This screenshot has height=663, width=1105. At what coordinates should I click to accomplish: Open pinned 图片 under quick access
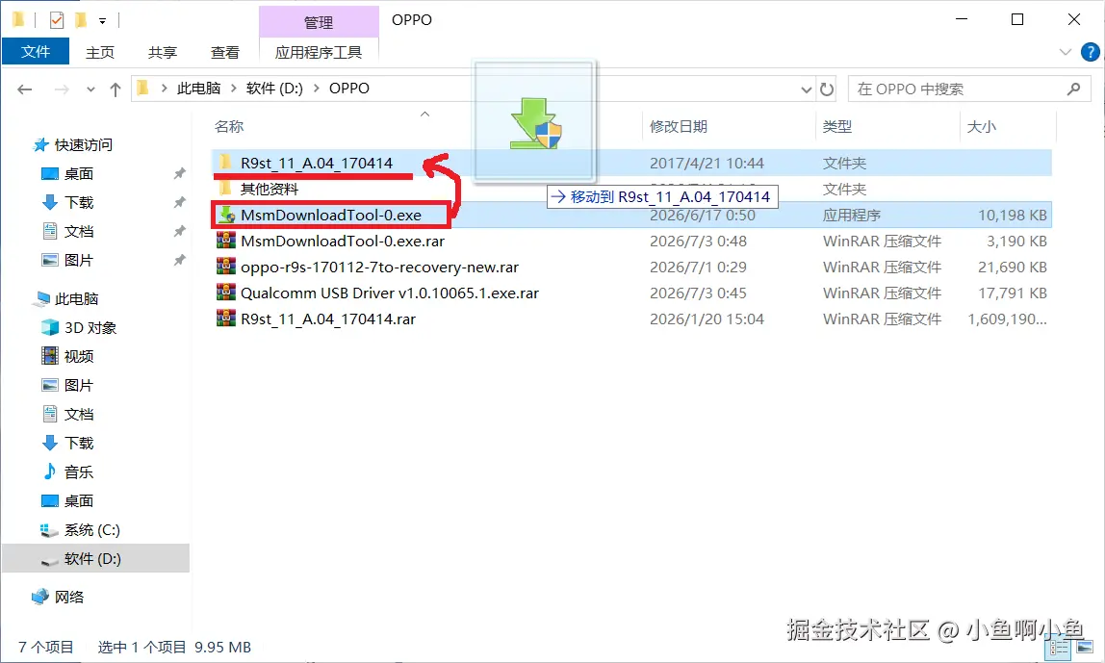(x=79, y=260)
